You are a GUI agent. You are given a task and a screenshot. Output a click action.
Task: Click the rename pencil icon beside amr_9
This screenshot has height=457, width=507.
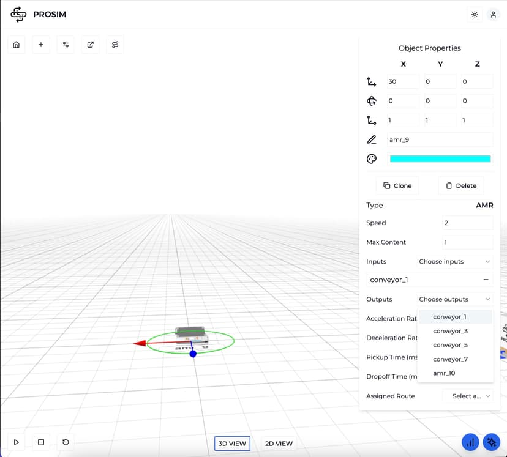[x=372, y=139]
